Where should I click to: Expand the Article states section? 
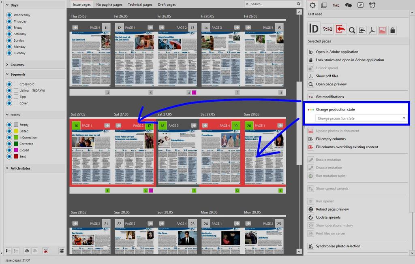(7, 168)
